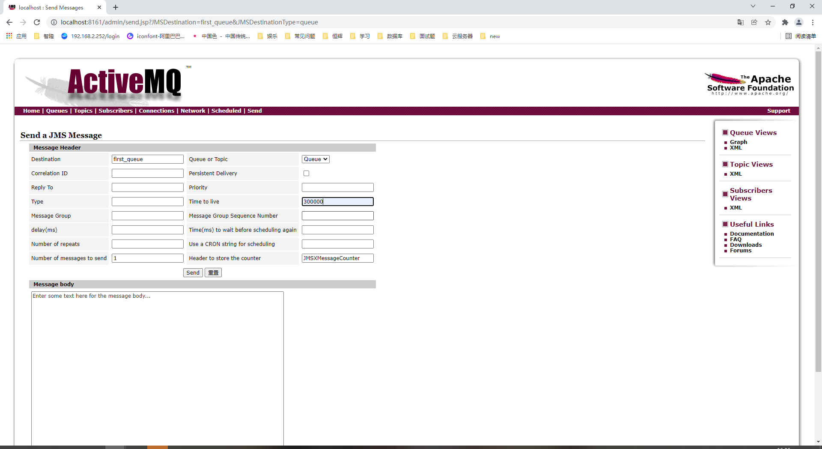This screenshot has width=822, height=449.
Task: Click the Graph link under Queue Views
Action: click(x=739, y=142)
